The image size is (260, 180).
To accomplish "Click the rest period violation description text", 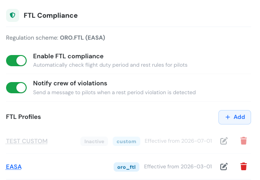I will pos(115,92).
